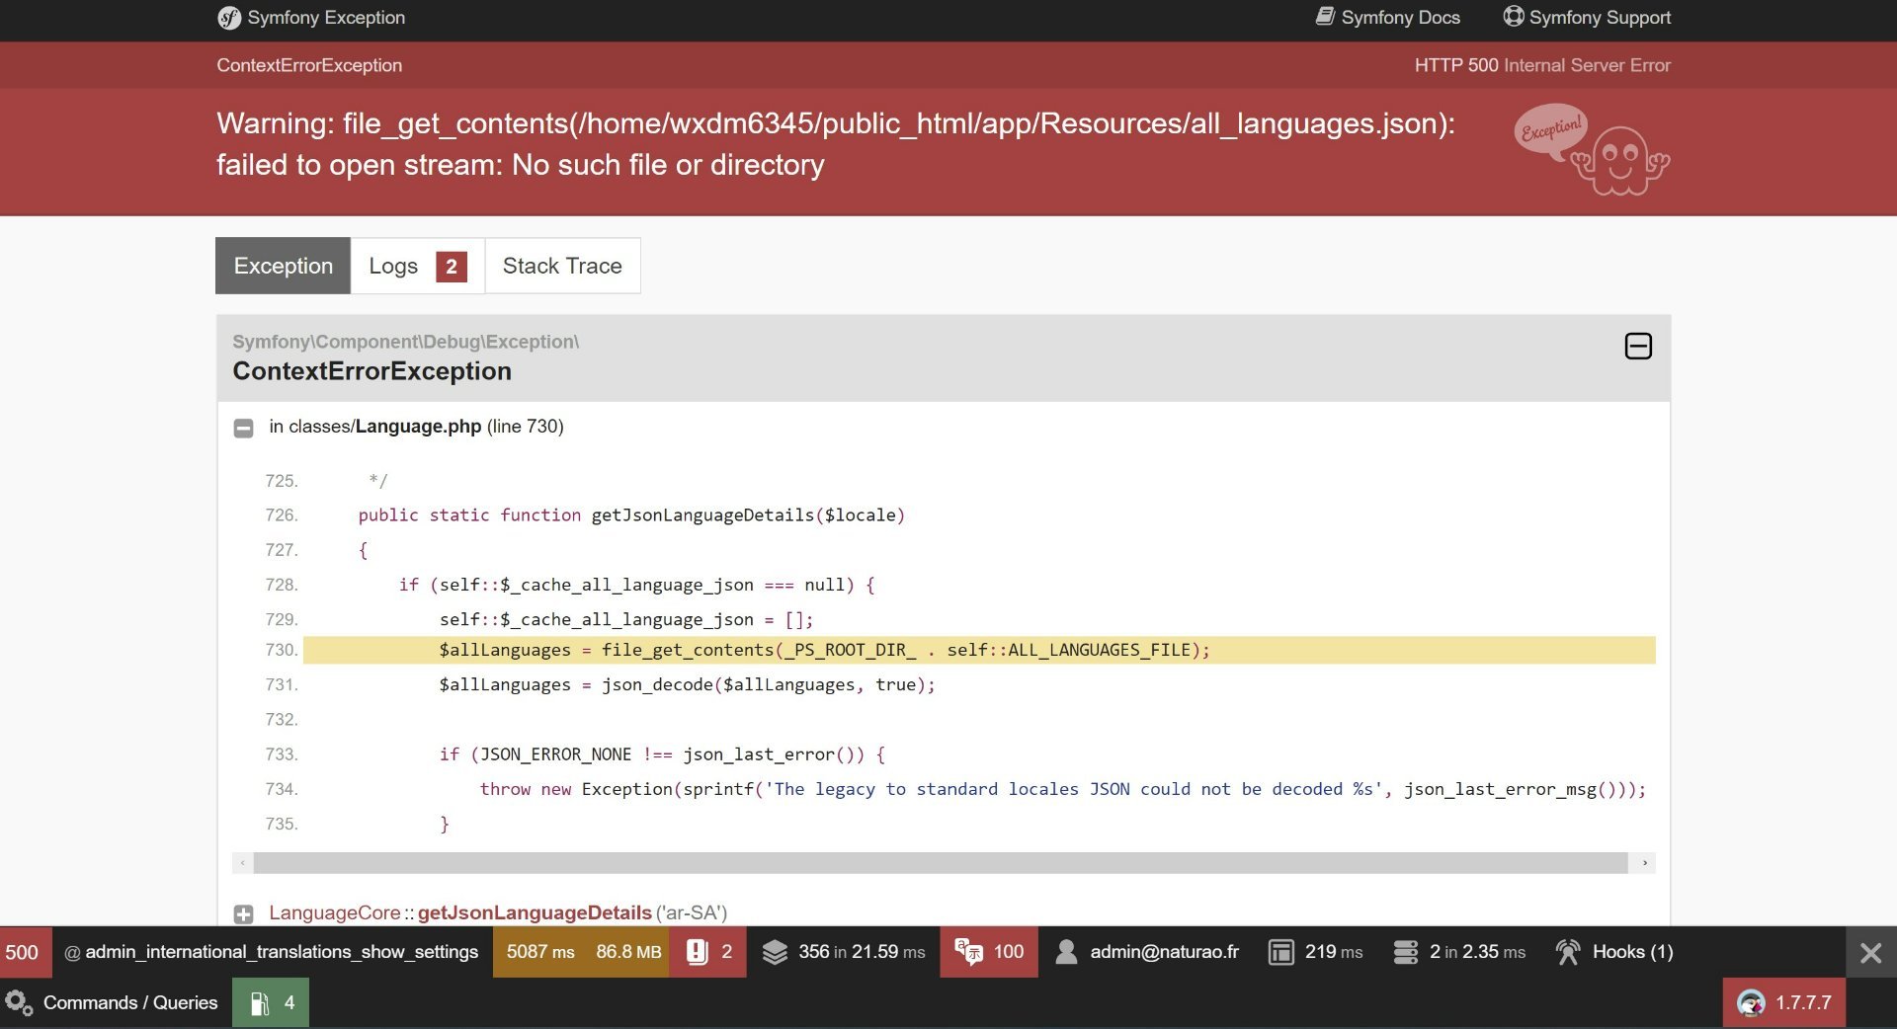Open the Twig 219 ms panel
The image size is (1897, 1029).
point(1315,952)
